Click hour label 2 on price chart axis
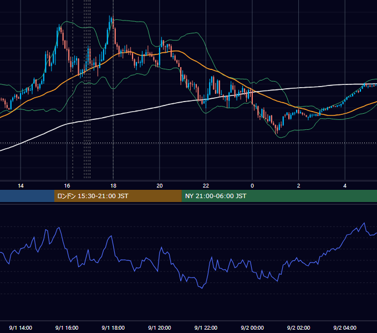The width and height of the screenshot is (377, 333). point(299,186)
